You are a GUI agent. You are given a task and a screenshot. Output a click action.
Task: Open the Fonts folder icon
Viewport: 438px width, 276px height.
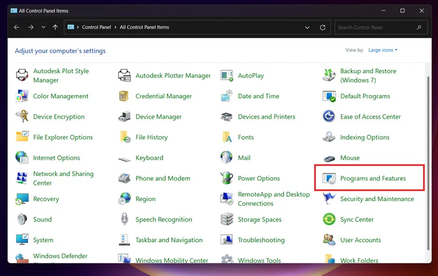pyautogui.click(x=227, y=137)
